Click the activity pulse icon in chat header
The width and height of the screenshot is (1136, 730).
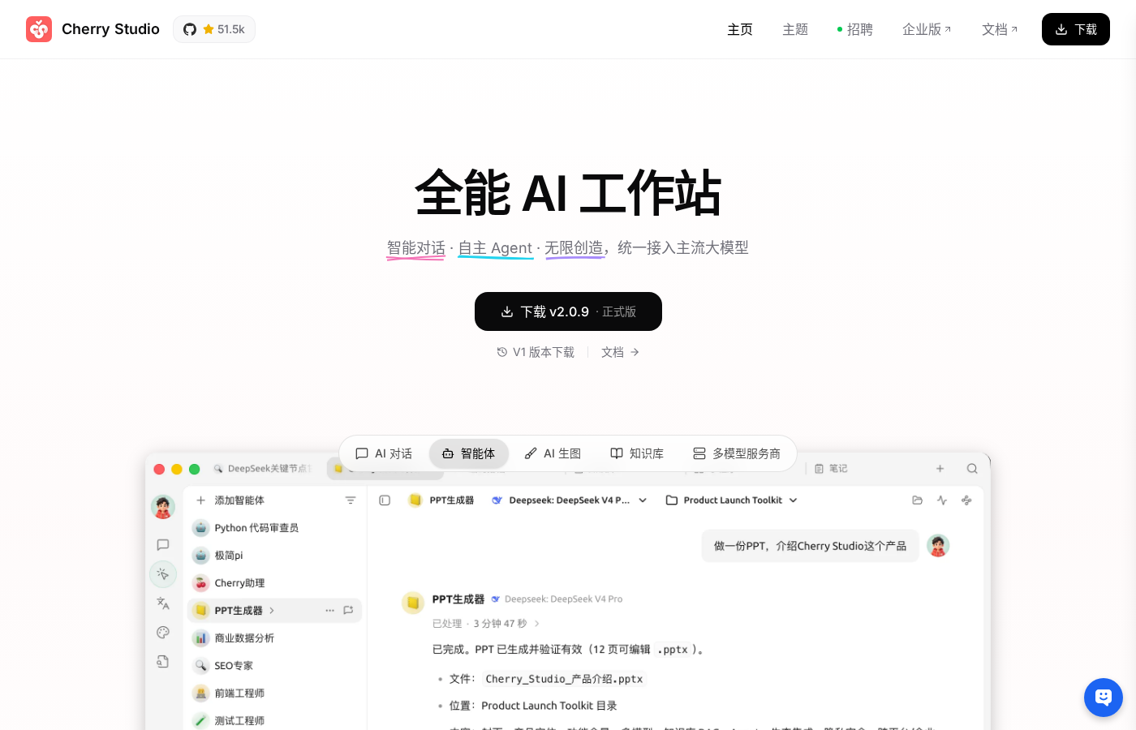(x=942, y=500)
